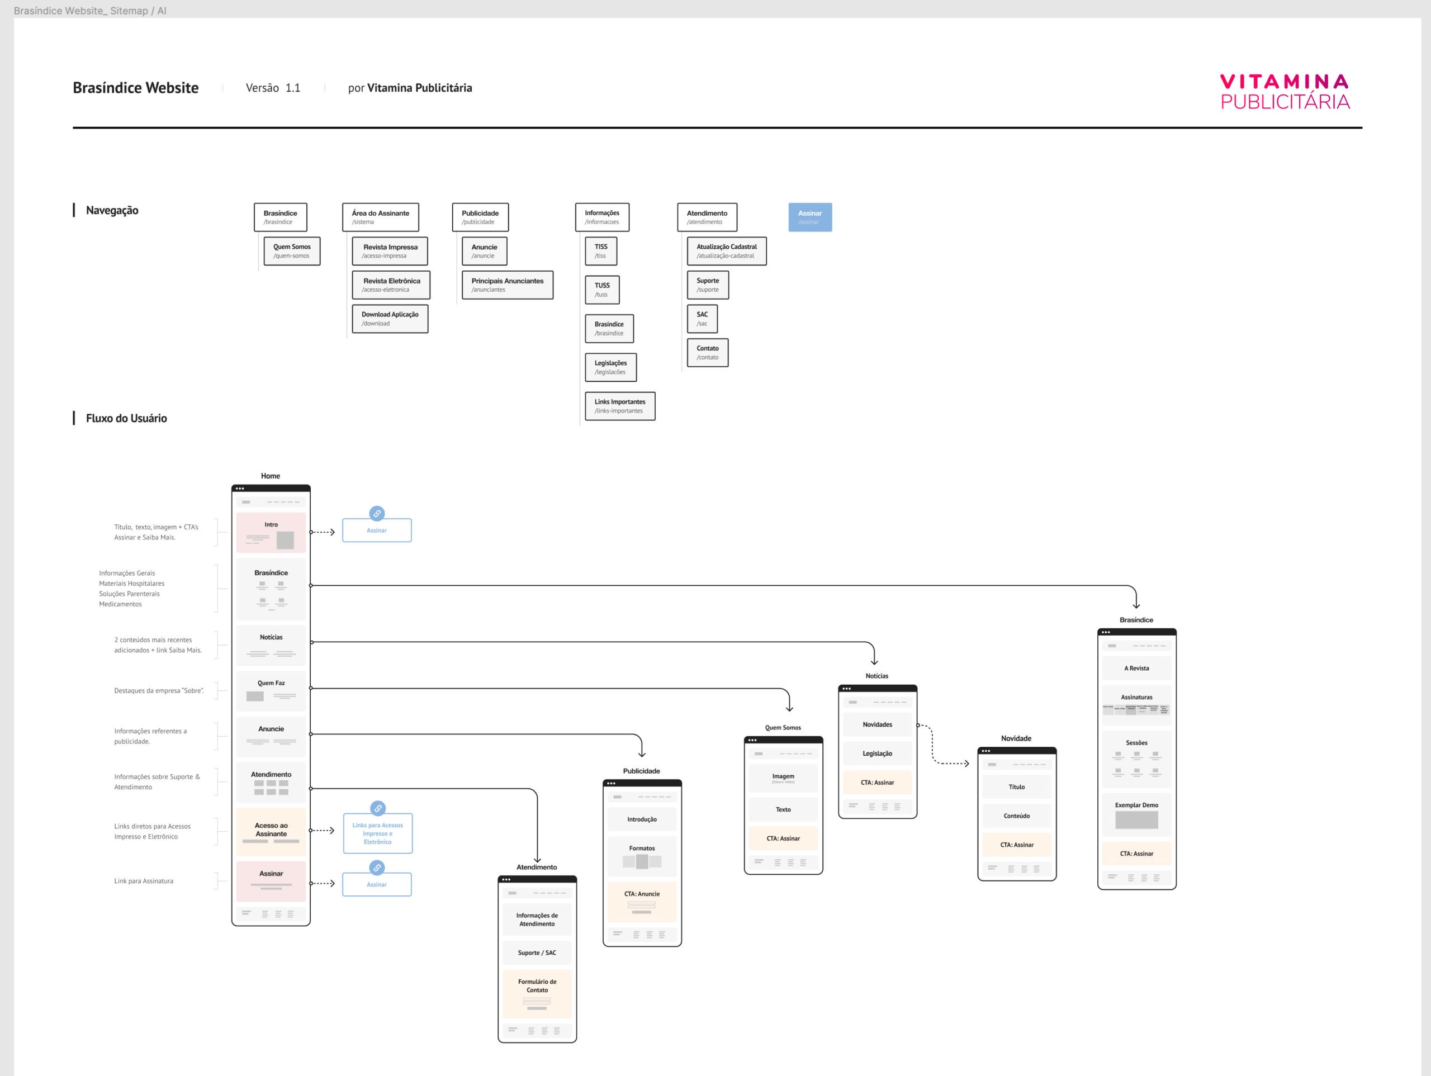1431x1076 pixels.
Task: Click Legislação block in Notícias wireframe
Action: [x=878, y=754]
